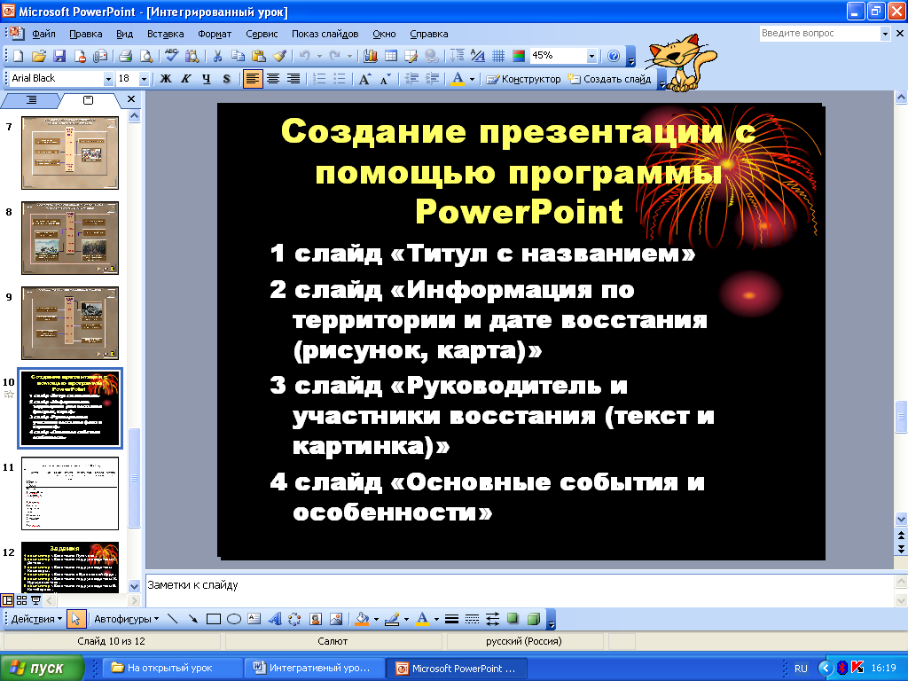Toggle italic formatting (К)
Image resolution: width=908 pixels, height=681 pixels.
186,79
